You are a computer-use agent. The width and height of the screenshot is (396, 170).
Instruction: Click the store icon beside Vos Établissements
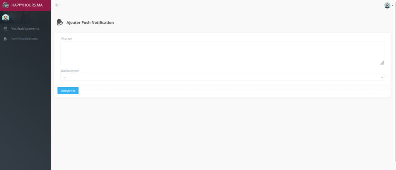coord(5,29)
